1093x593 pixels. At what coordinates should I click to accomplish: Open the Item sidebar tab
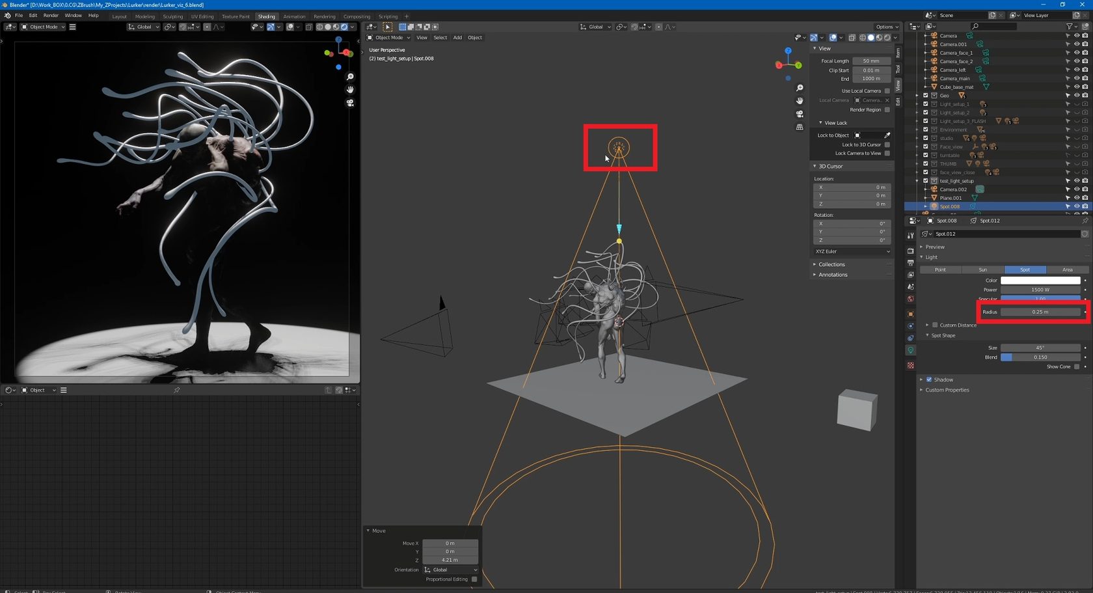pyautogui.click(x=898, y=52)
